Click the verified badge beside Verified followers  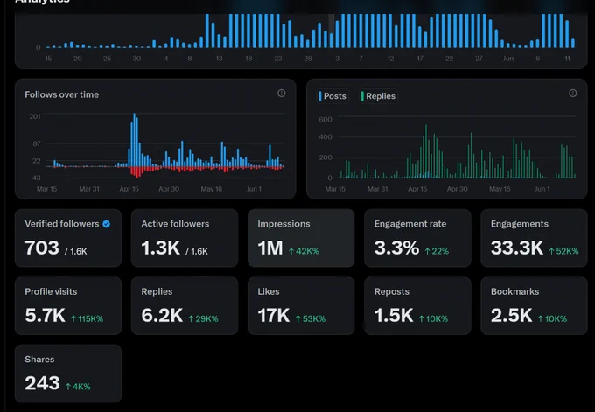[x=106, y=224]
